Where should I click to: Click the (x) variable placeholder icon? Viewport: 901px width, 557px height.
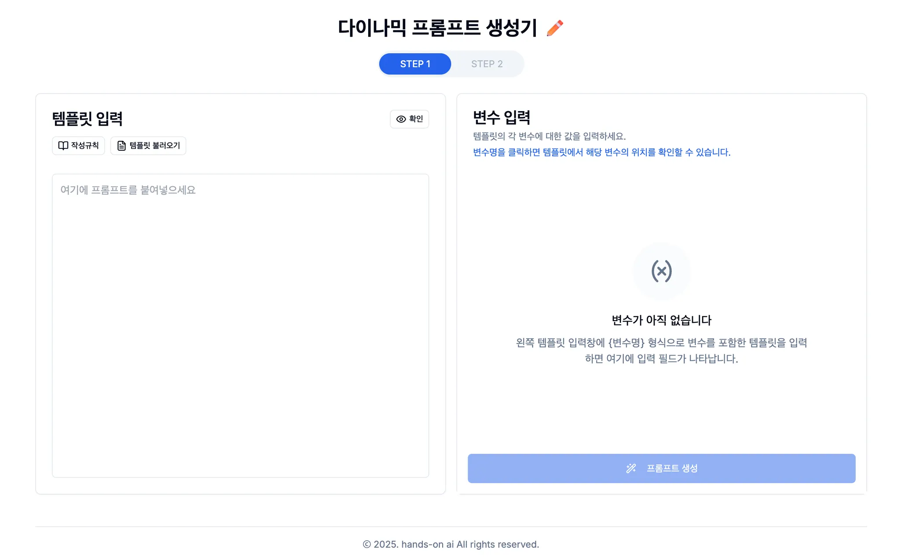tap(661, 271)
